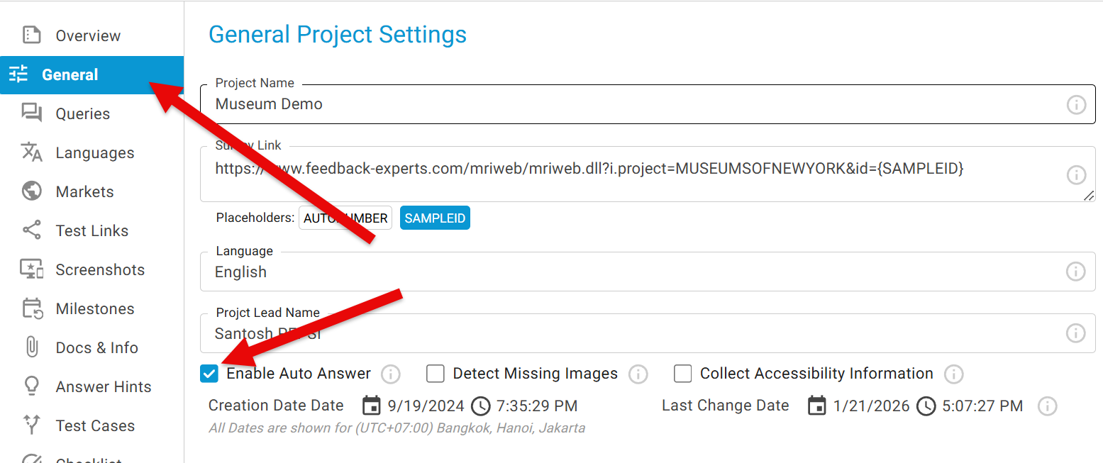Open the Queries sidebar section
Viewport: 1103px width, 463px height.
pos(82,113)
